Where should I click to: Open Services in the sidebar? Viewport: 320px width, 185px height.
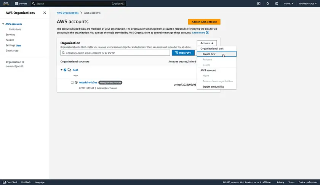click(x=10, y=35)
